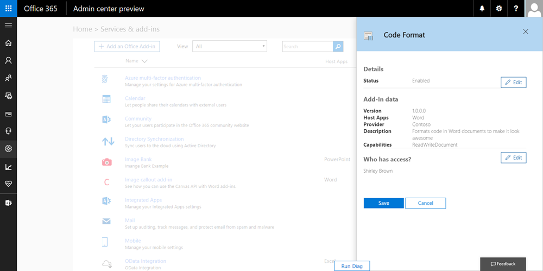Open the Calendar service link
543x271 pixels.
135,98
